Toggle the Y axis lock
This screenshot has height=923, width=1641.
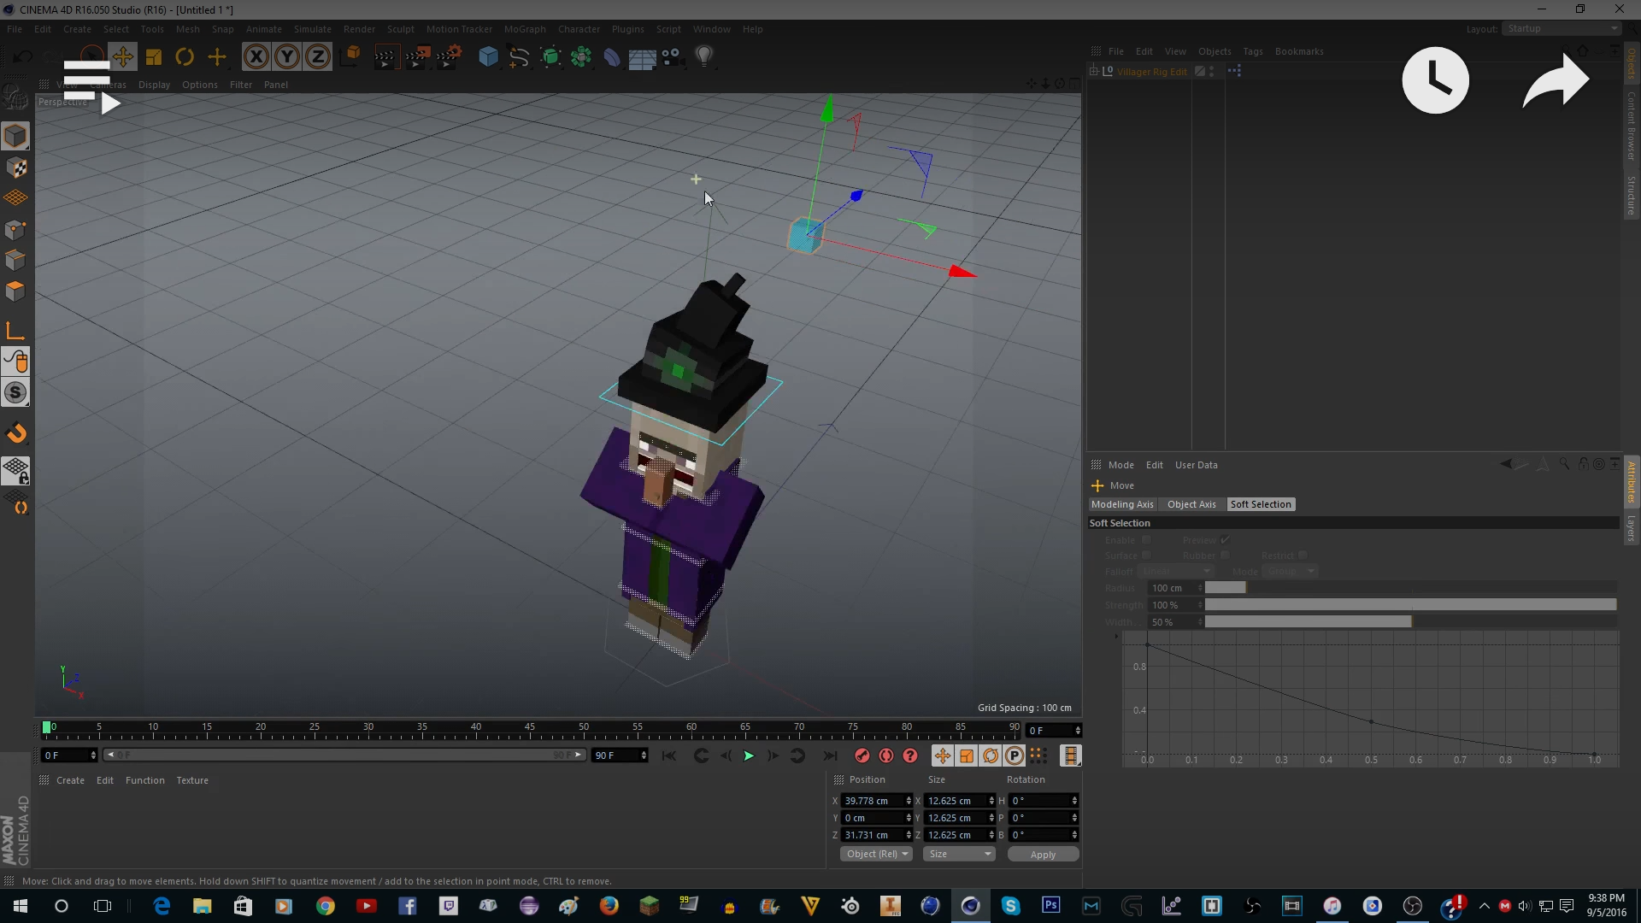click(x=287, y=57)
